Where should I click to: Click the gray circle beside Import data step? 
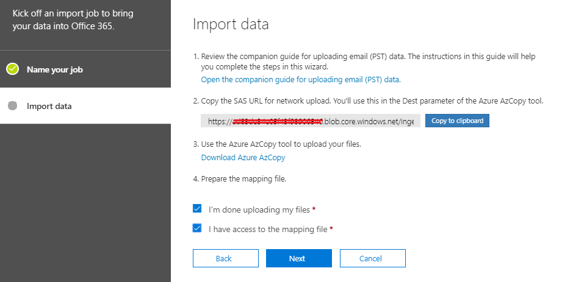coord(12,106)
